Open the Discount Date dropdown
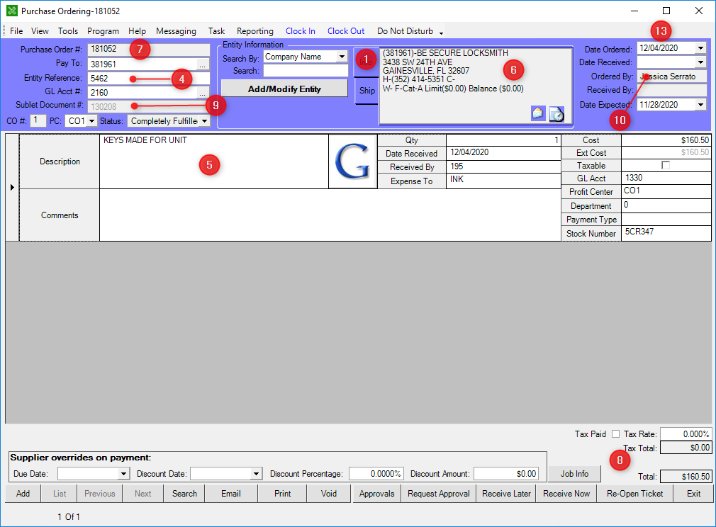The height and width of the screenshot is (527, 716). (256, 474)
